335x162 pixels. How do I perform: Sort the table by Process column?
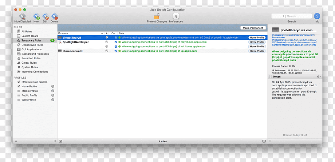tap(81, 33)
